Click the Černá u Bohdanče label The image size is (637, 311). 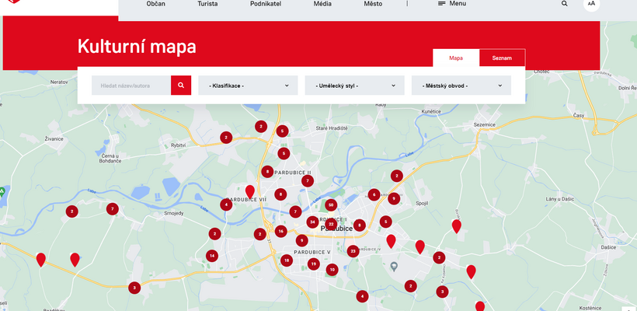(110, 158)
